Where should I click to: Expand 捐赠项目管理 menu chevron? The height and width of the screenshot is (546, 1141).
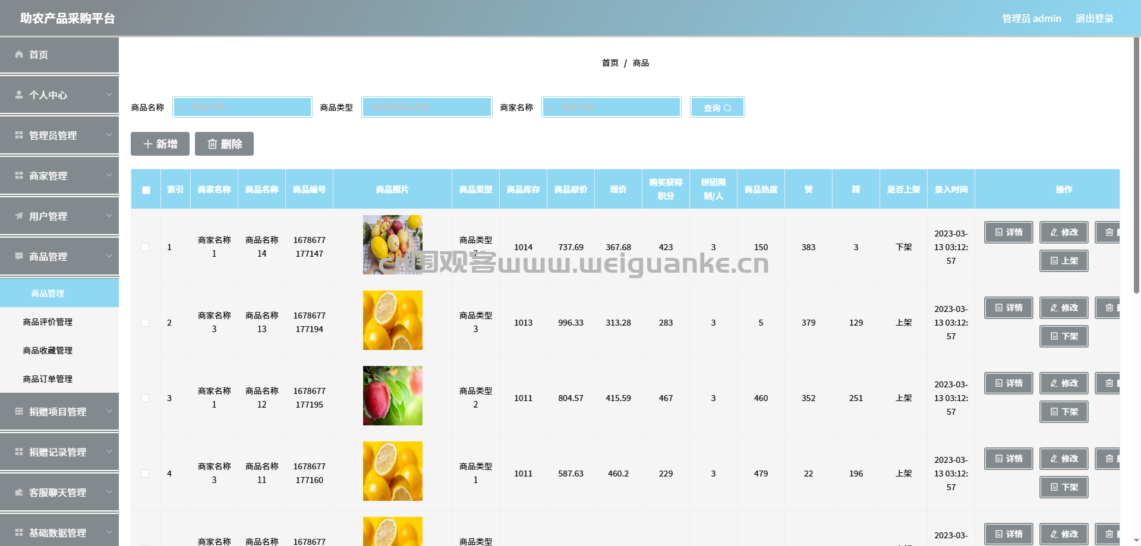click(109, 411)
